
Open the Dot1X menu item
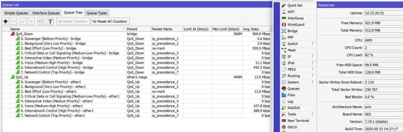(x=292, y=127)
